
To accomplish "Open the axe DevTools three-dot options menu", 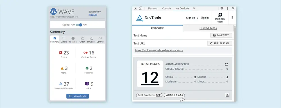I will [232, 18].
